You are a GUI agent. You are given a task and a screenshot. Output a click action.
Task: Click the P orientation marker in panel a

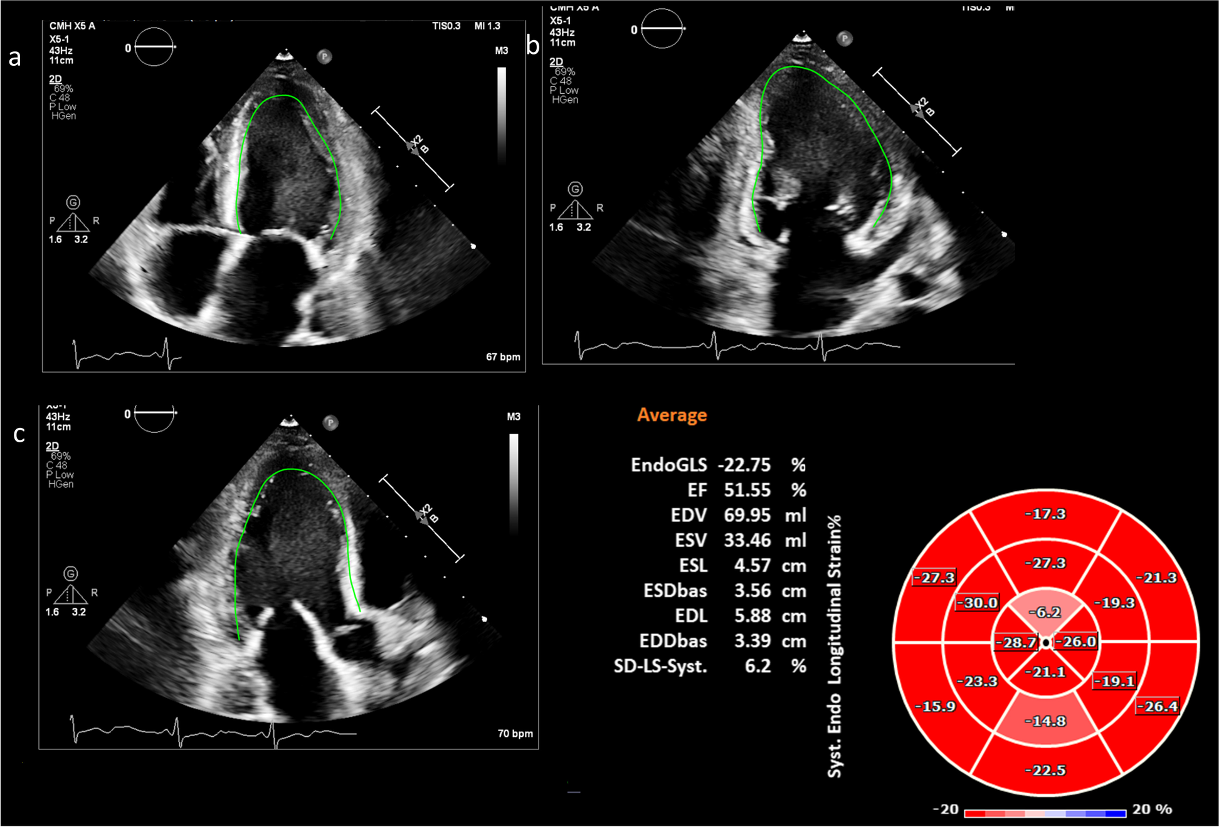point(324,57)
